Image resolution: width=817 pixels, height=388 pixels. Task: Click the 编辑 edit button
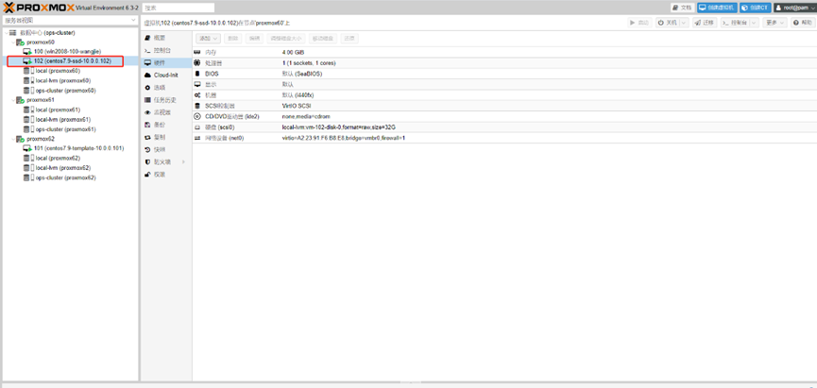pyautogui.click(x=254, y=39)
